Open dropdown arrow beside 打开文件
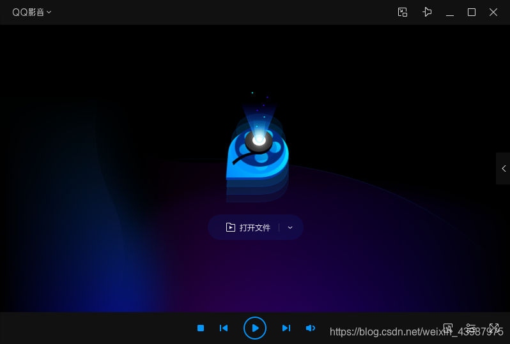 [x=290, y=227]
